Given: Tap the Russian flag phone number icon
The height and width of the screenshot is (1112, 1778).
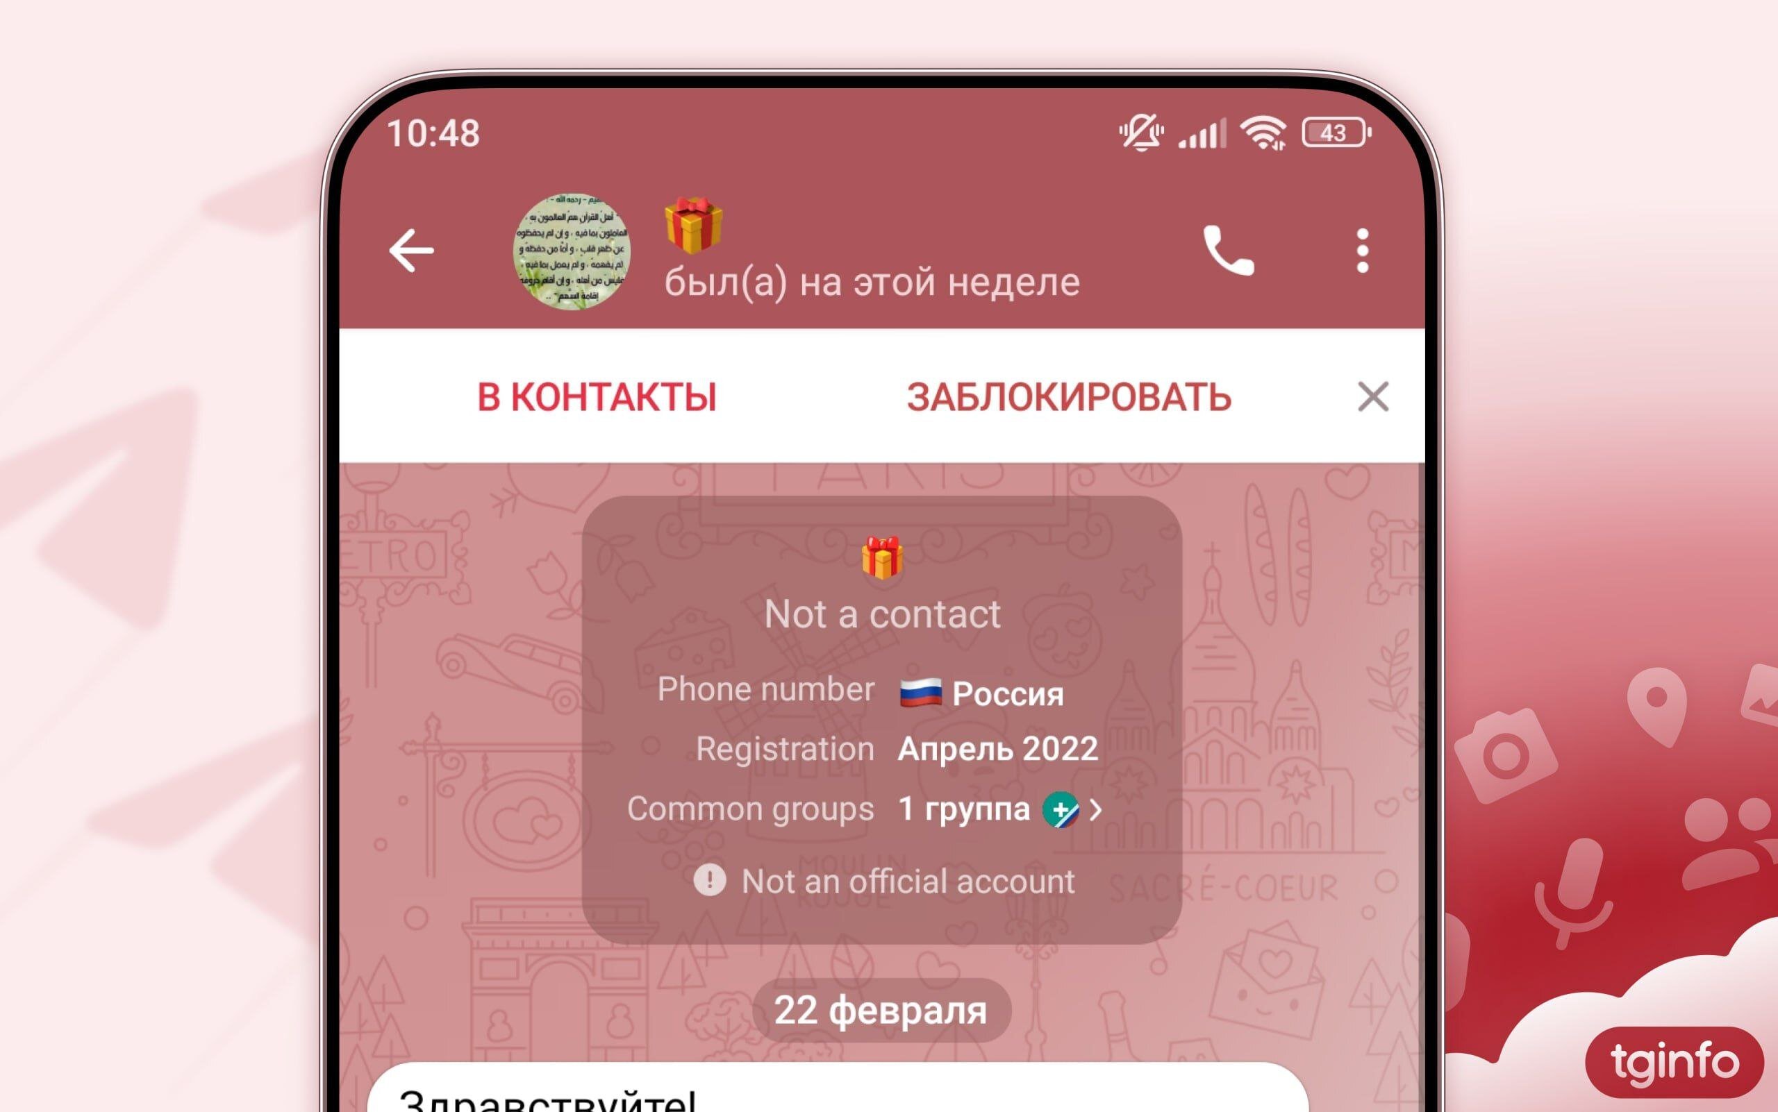Looking at the screenshot, I should coord(920,693).
